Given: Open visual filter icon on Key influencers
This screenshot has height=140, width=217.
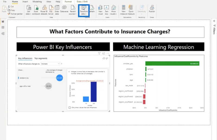Looking at the screenshot, I should pos(99,53).
